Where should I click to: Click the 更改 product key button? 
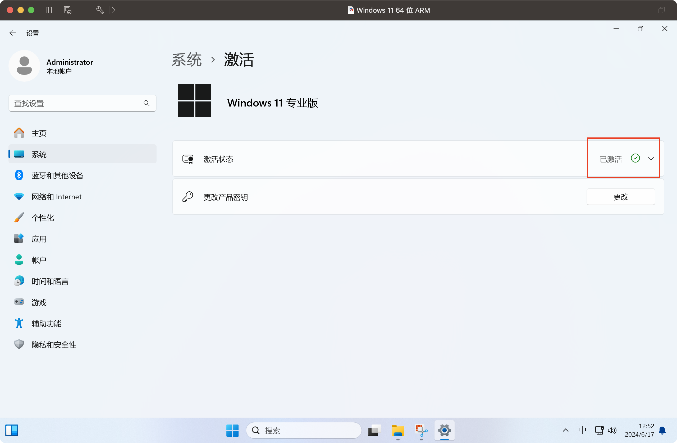[x=621, y=197]
